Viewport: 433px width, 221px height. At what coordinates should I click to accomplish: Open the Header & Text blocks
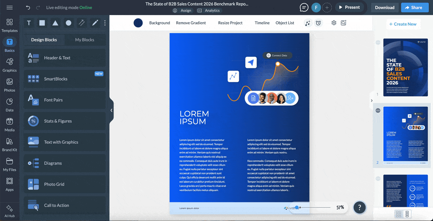[x=65, y=58]
